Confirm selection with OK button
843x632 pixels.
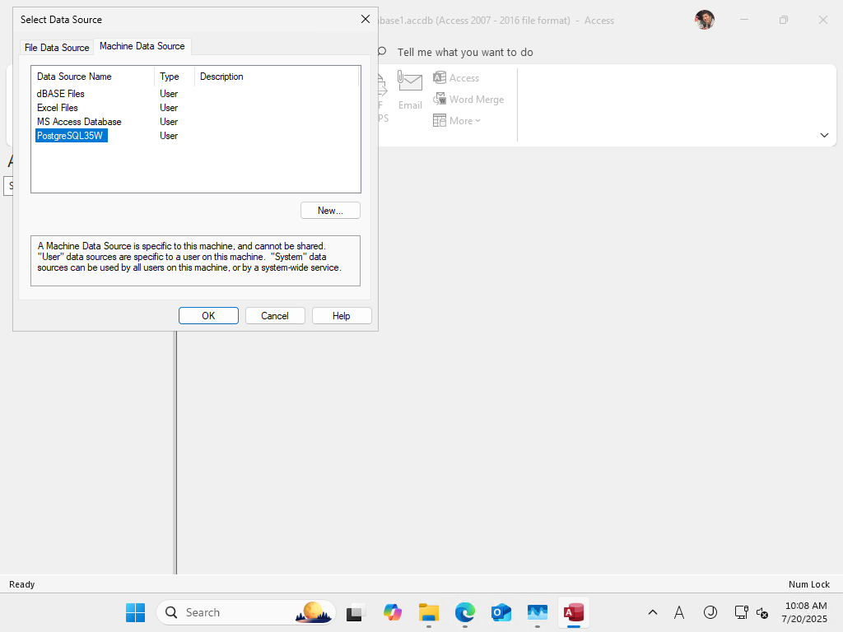click(x=208, y=316)
